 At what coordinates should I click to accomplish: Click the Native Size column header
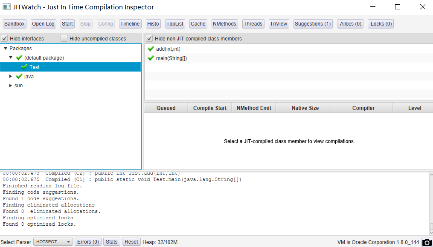pos(305,108)
